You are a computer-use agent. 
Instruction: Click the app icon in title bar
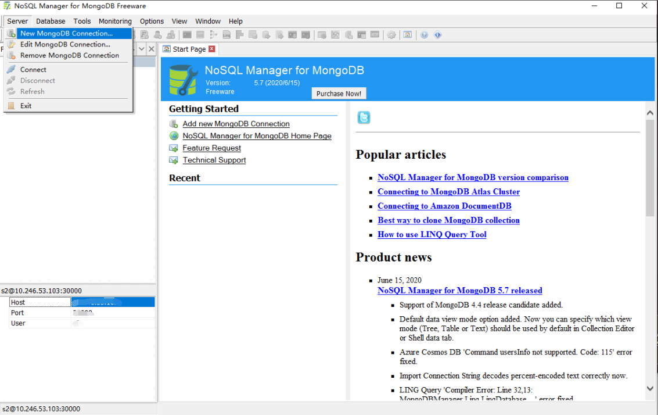(x=7, y=6)
